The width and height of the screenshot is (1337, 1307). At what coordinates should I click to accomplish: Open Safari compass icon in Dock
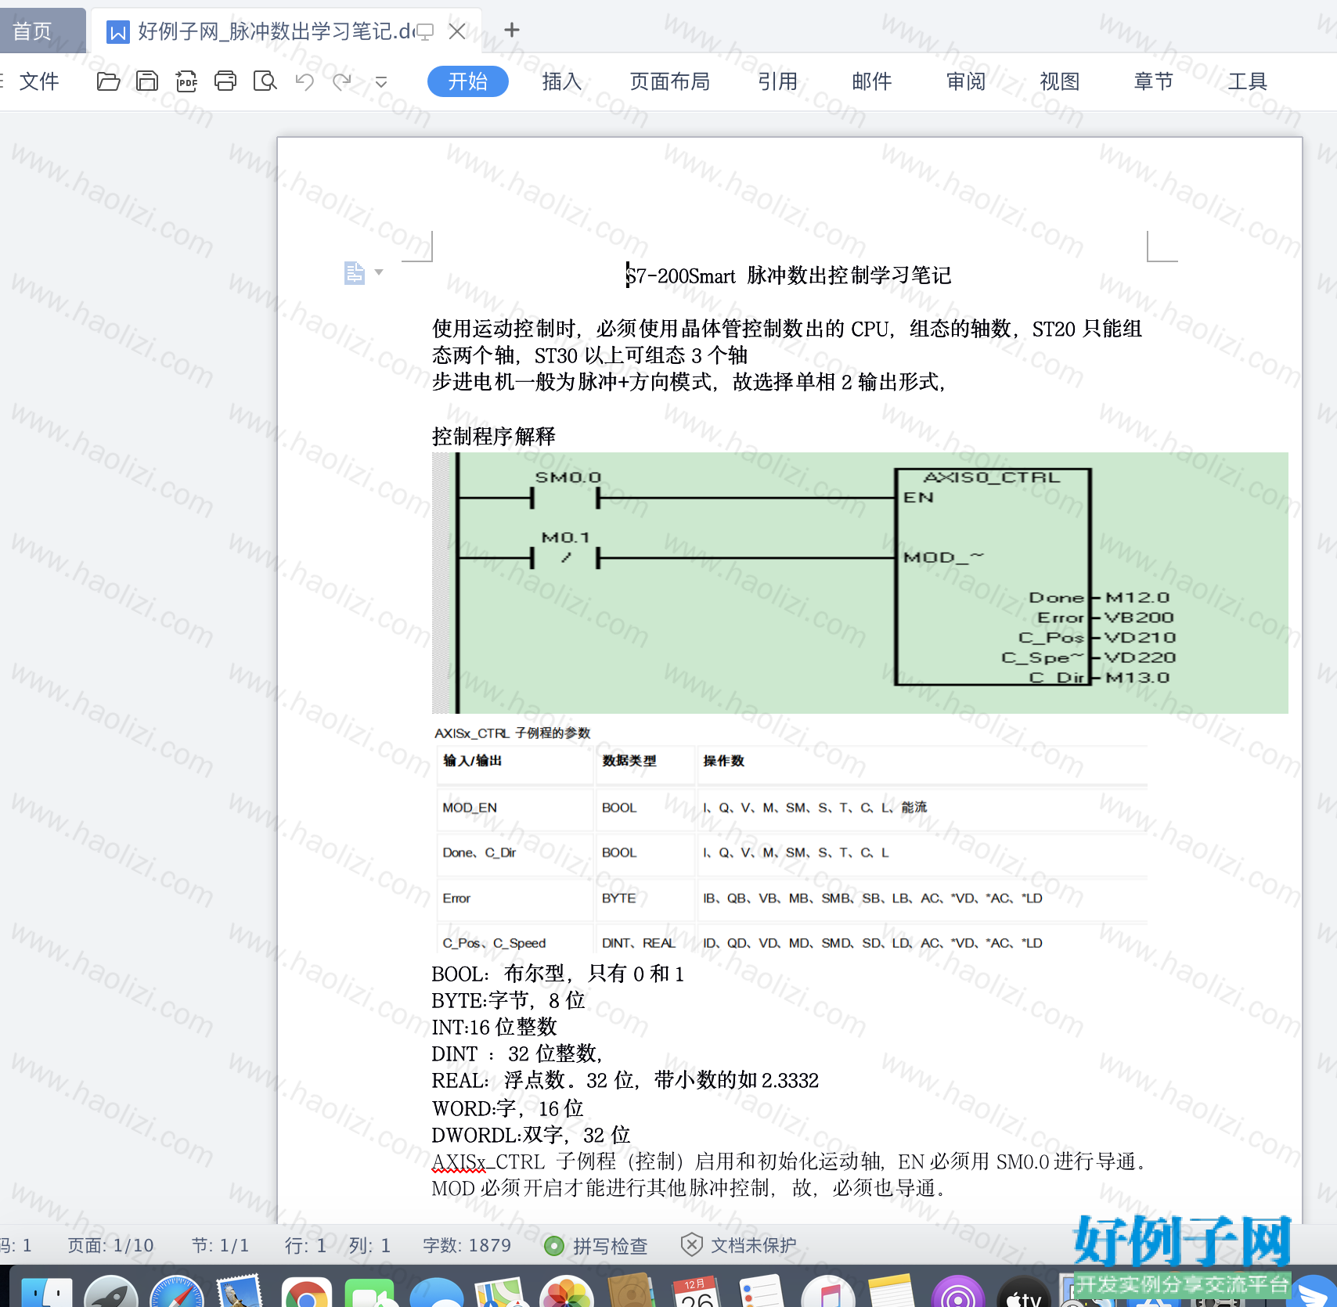tap(177, 1291)
